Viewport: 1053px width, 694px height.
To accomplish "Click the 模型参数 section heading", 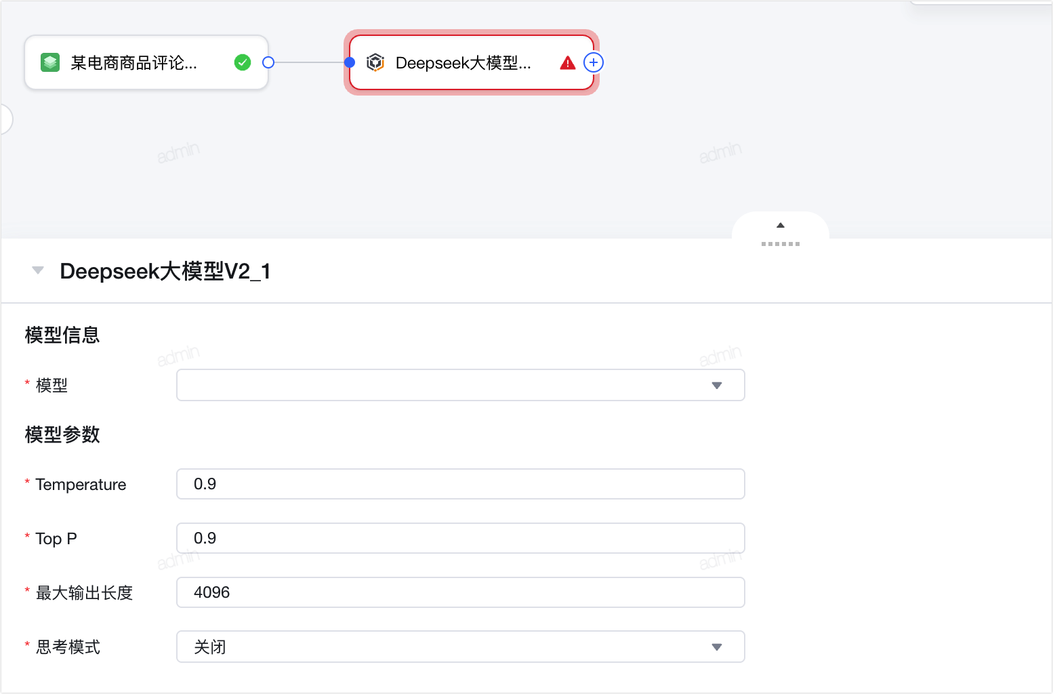I will tap(62, 434).
